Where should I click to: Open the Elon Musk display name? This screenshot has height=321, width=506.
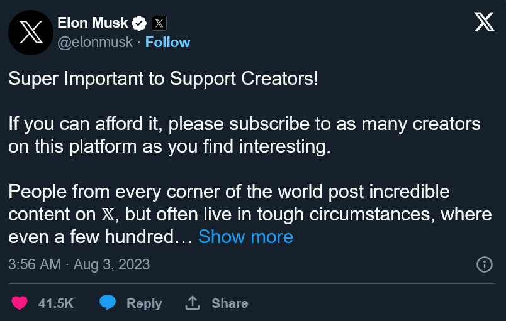pyautogui.click(x=93, y=23)
